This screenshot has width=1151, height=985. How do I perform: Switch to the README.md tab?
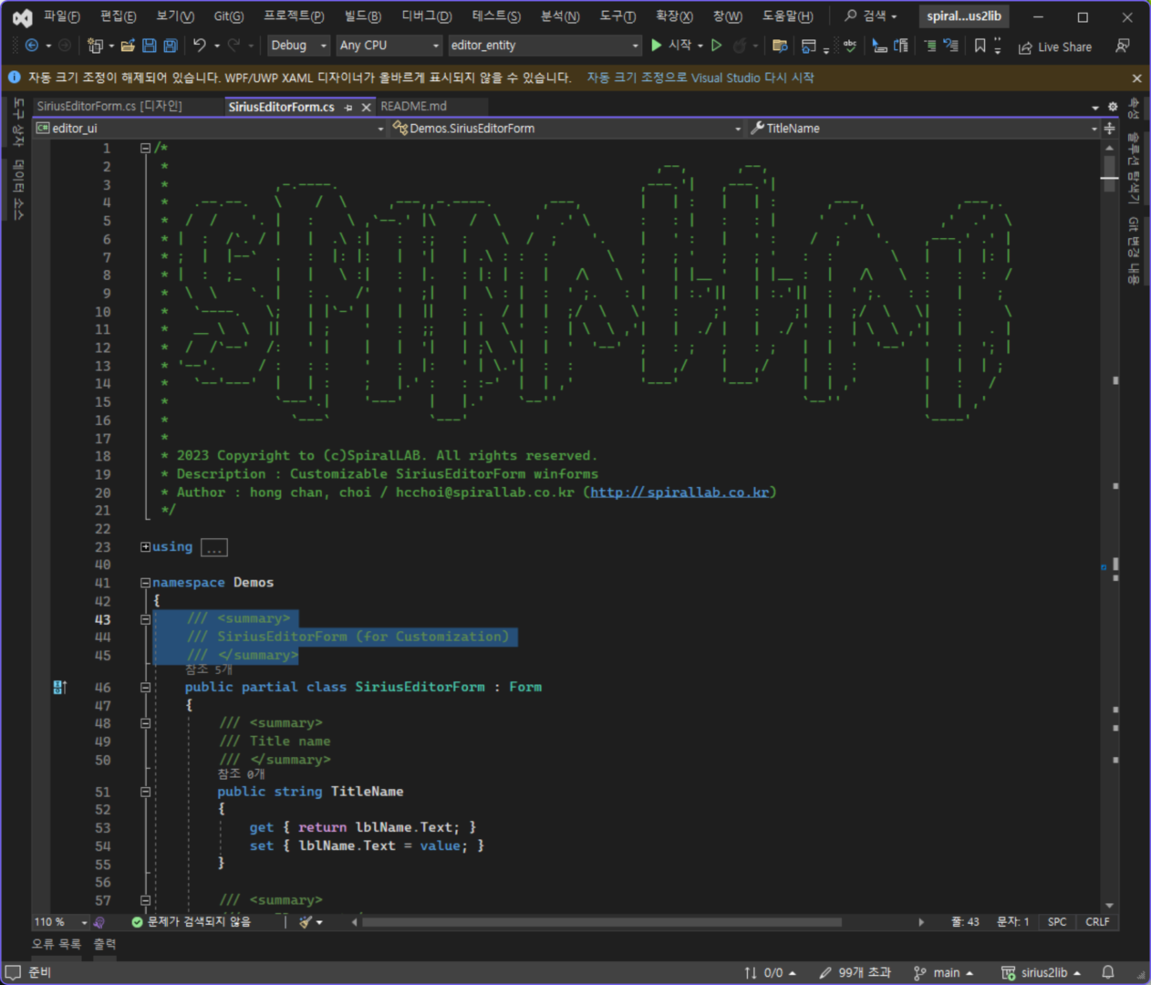[x=413, y=107]
